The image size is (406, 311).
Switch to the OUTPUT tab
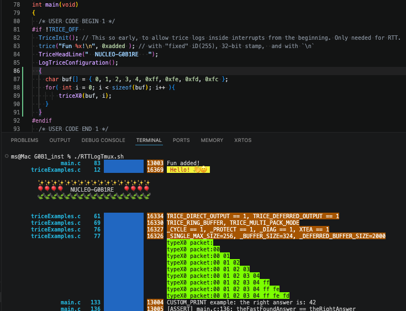click(x=60, y=140)
